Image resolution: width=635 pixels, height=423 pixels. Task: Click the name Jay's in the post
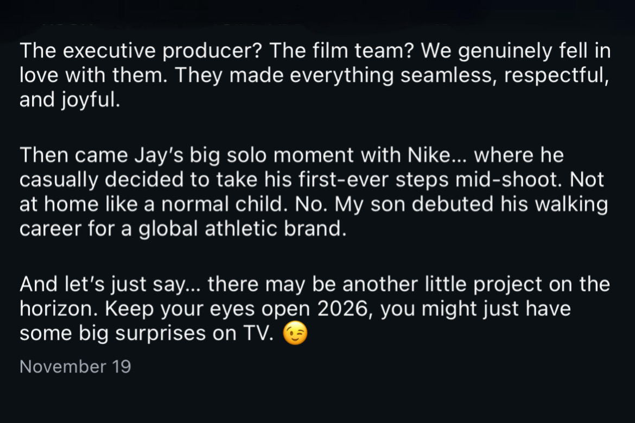click(153, 156)
